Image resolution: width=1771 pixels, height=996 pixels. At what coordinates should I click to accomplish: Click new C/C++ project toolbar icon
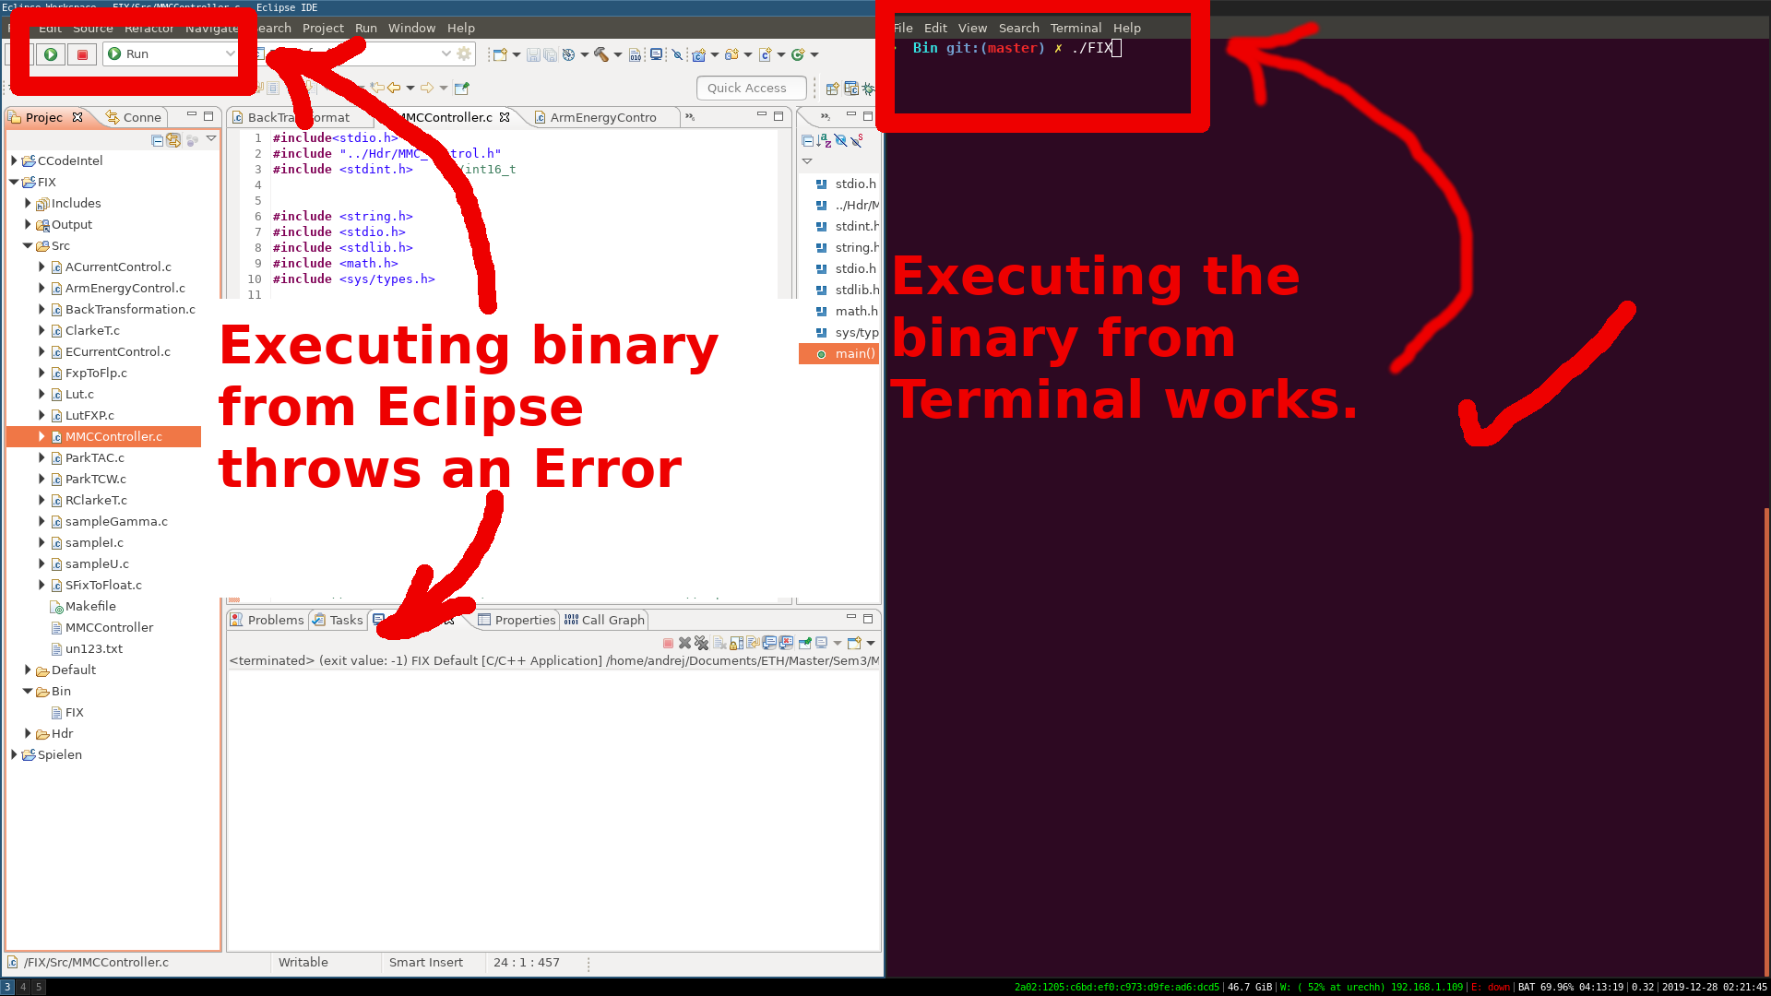[698, 55]
